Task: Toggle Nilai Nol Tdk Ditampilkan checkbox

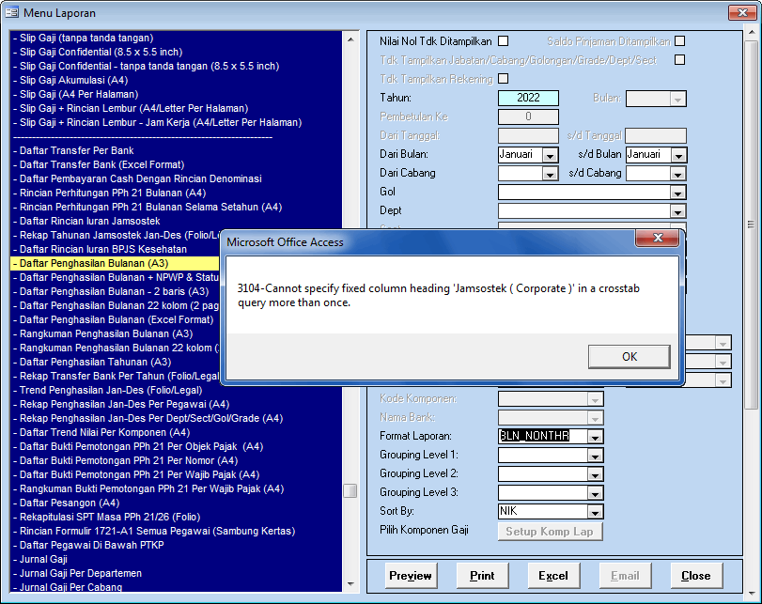Action: coord(503,41)
